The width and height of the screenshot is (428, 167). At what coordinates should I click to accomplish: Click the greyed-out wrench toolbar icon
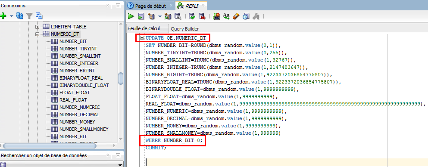click(256, 16)
